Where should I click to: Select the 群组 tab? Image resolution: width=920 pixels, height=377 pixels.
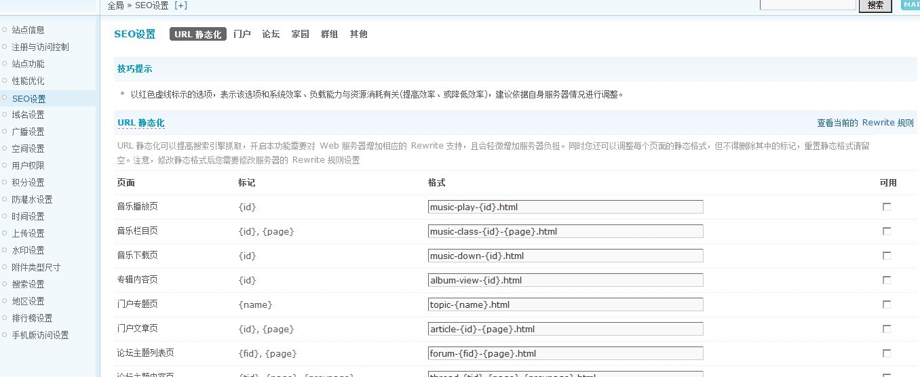click(x=329, y=34)
